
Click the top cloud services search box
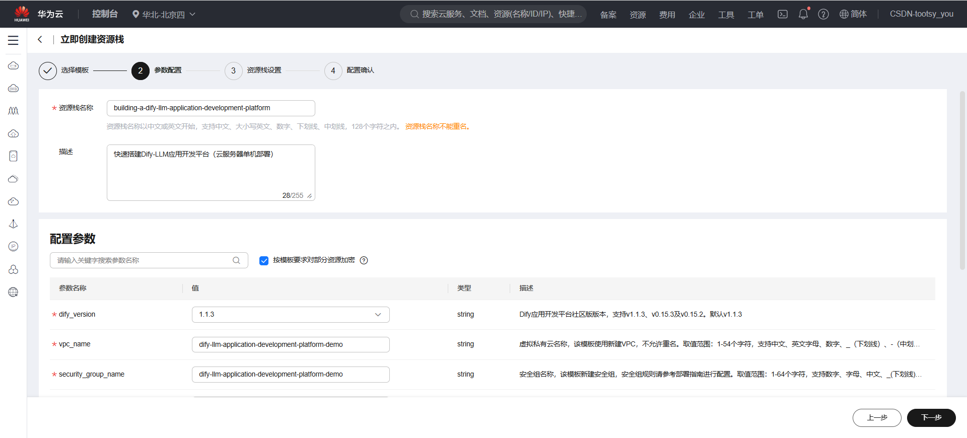click(493, 14)
